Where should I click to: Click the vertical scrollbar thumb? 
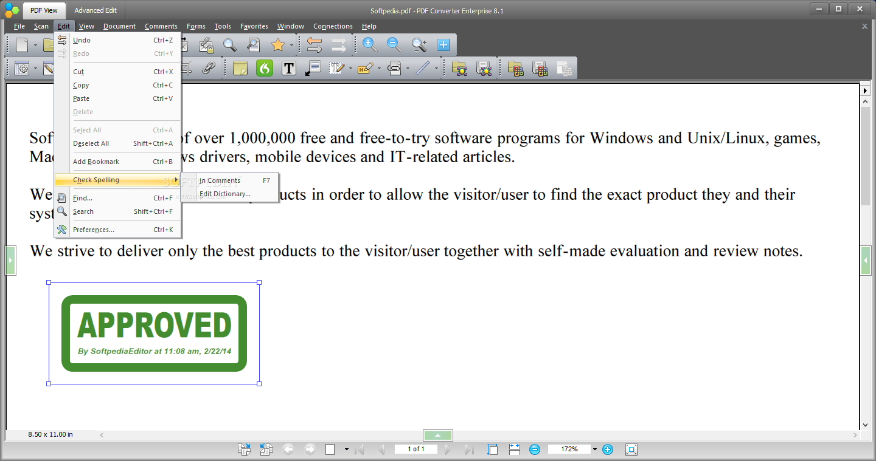pos(866,155)
